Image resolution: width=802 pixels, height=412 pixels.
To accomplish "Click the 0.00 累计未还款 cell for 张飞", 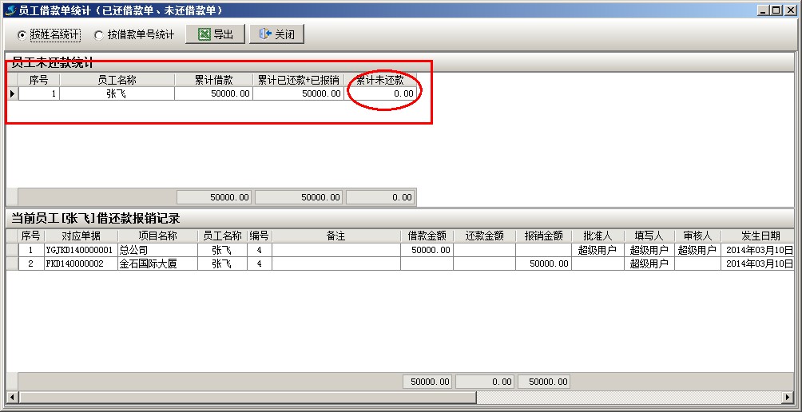I will [380, 94].
